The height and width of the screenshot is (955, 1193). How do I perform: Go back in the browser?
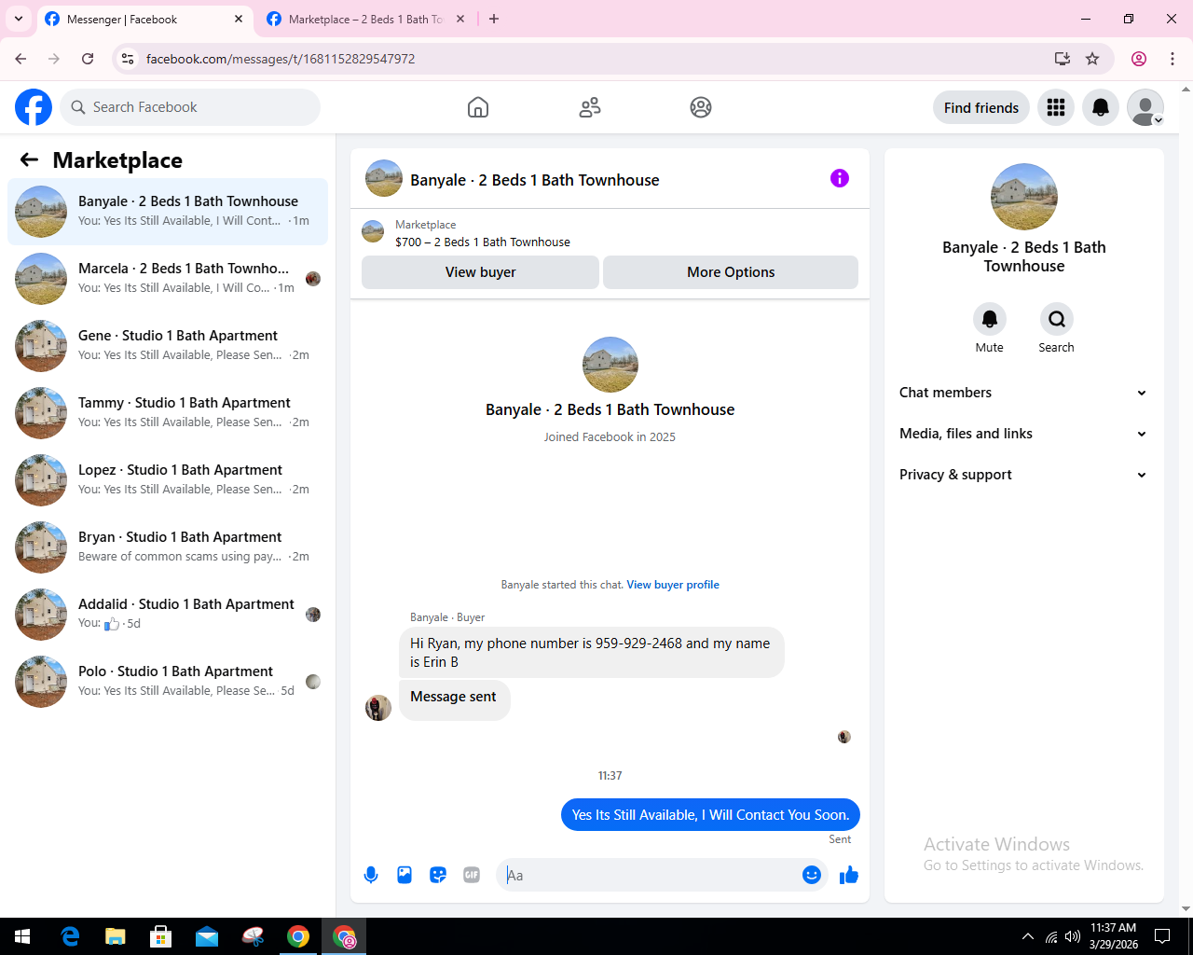pyautogui.click(x=21, y=59)
